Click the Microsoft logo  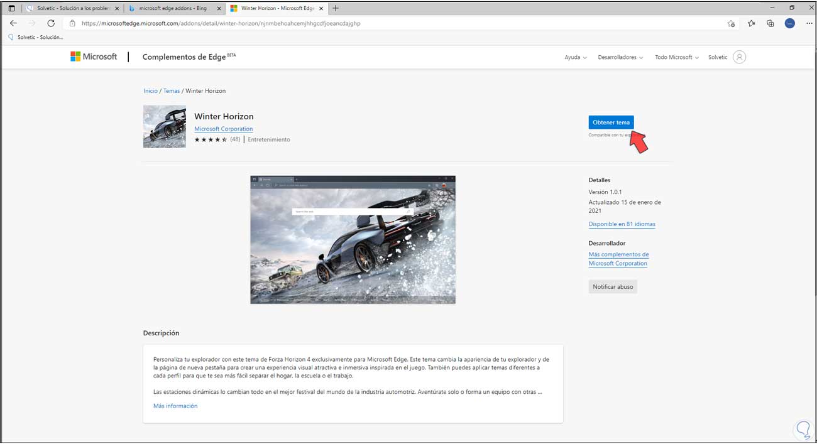[x=94, y=57]
